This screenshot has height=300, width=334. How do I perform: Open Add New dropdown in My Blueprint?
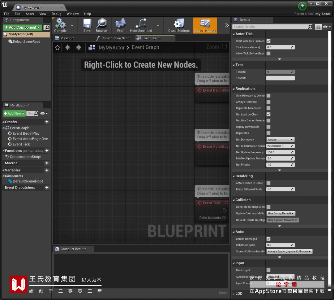click(14, 113)
